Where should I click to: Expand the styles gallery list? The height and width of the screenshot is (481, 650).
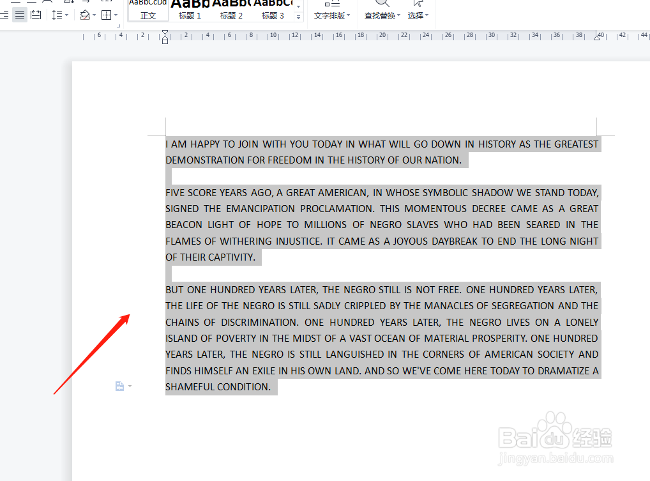pyautogui.click(x=298, y=17)
